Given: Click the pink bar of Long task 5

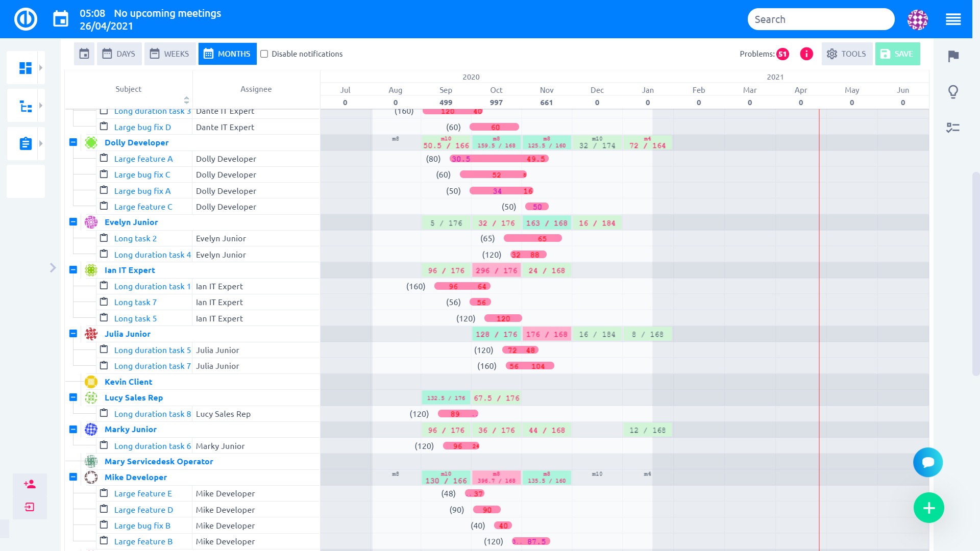Looking at the screenshot, I should [503, 318].
